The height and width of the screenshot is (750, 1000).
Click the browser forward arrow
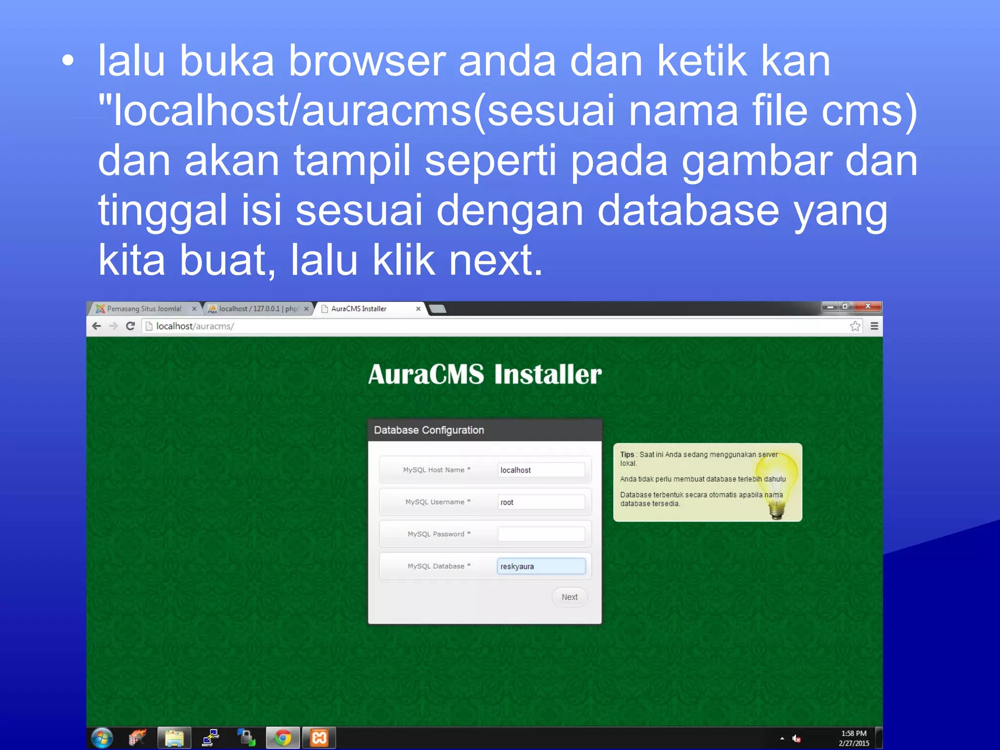(x=113, y=326)
